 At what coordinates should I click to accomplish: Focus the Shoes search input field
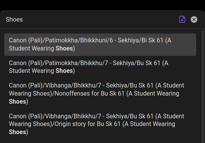(90, 20)
